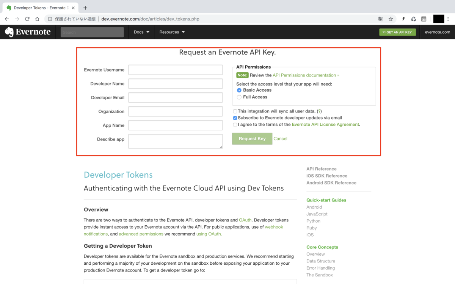
Task: Expand the Resources dropdown menu
Action: click(x=172, y=32)
